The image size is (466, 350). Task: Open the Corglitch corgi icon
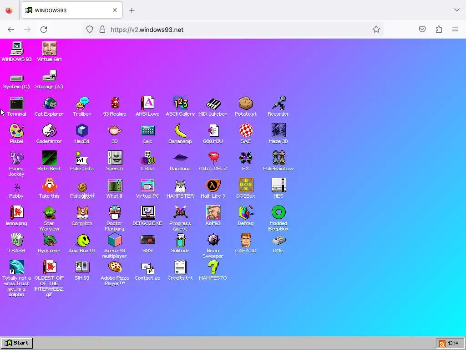[x=82, y=213]
